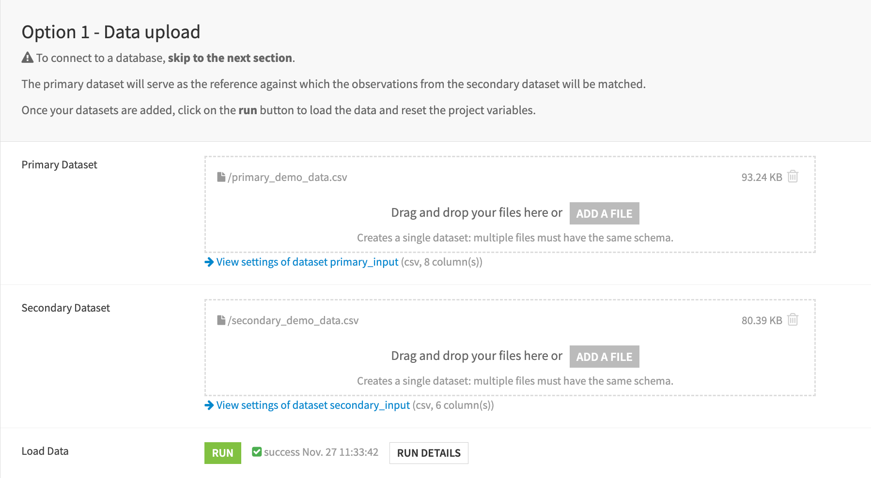The height and width of the screenshot is (478, 871).
Task: Delete /primary_demo_data.csv using its trash icon
Action: [x=793, y=177]
